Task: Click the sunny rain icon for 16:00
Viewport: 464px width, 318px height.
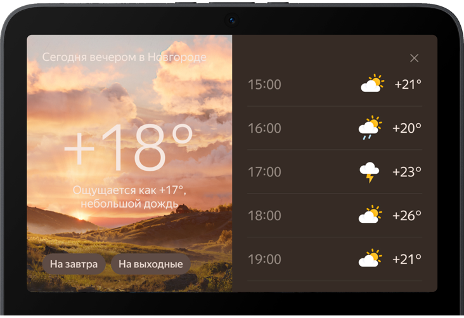Action: 370,128
